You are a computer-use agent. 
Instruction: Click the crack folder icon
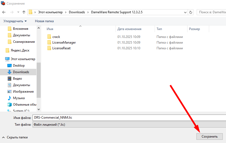pos(49,37)
